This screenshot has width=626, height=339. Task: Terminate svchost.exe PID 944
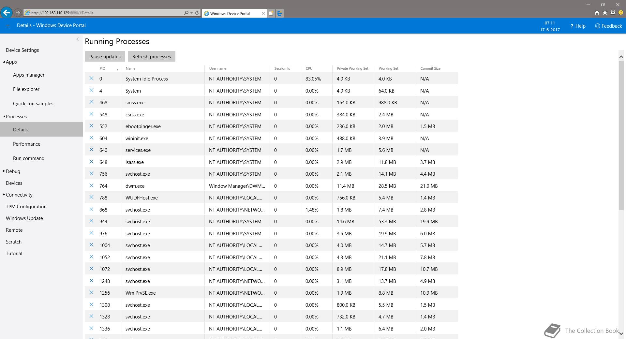(x=92, y=221)
